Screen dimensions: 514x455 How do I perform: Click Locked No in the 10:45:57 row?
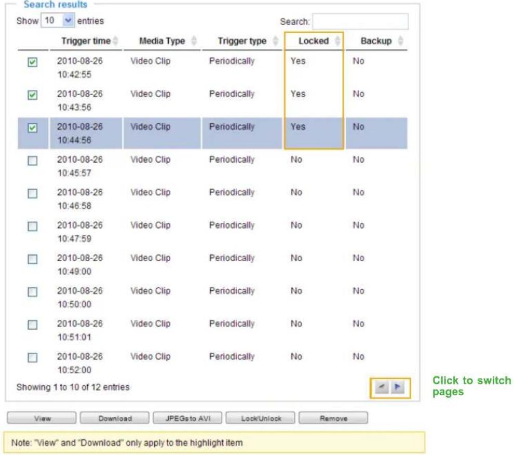[x=296, y=159]
